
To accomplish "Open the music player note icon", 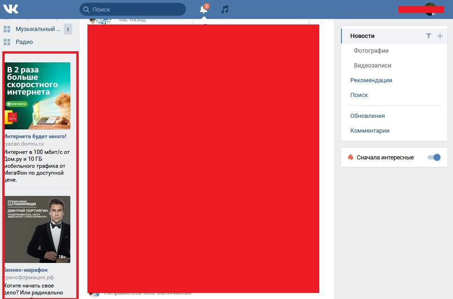I will point(224,9).
